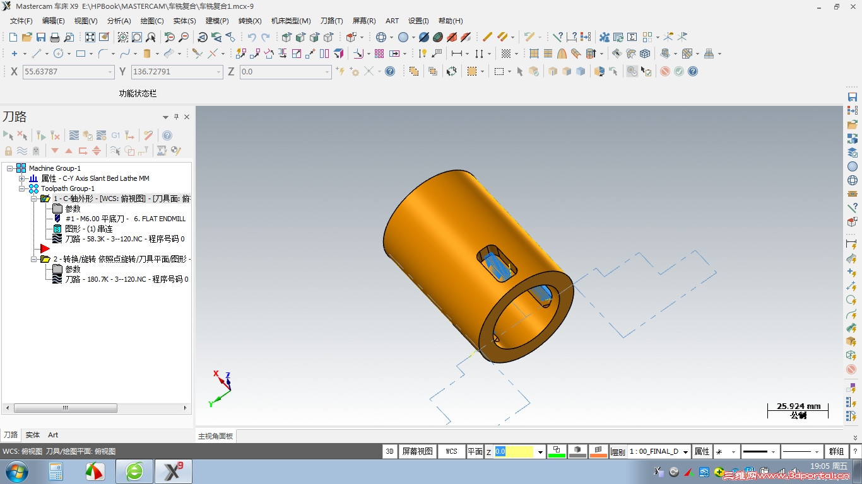Click the help icon beside the Z field
Viewport: 862px width, 484px height.
390,71
